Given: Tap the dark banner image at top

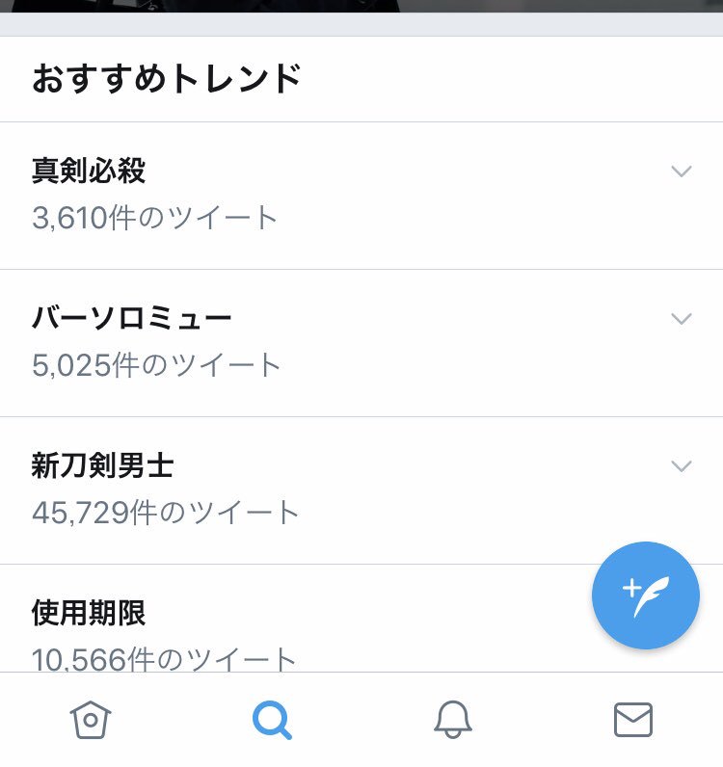Looking at the screenshot, I should 361,5.
